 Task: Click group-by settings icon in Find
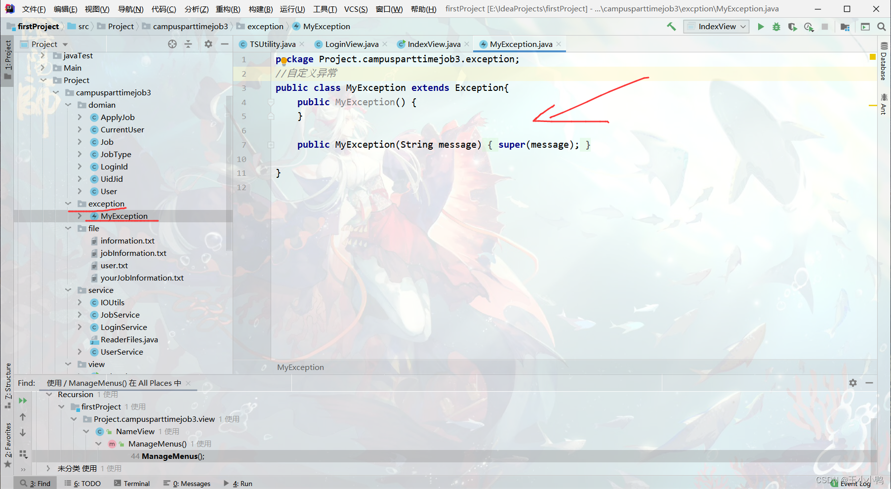23,453
